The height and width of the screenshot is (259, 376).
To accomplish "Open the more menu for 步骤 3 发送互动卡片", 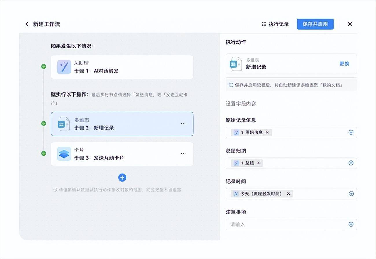I will [x=183, y=154].
